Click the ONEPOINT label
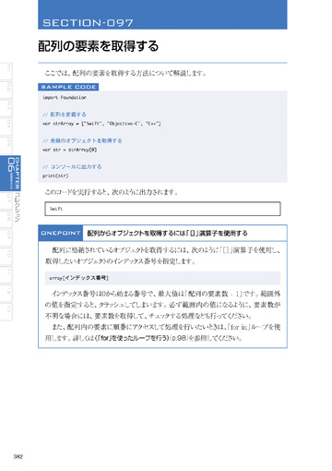332x471 pixels. pyautogui.click(x=61, y=233)
